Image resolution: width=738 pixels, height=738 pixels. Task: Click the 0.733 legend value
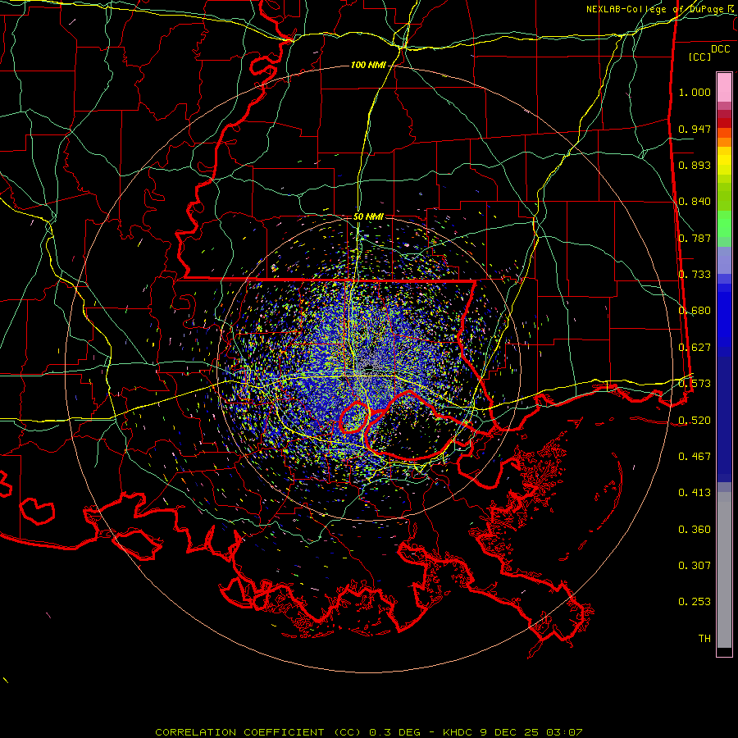[x=695, y=275]
